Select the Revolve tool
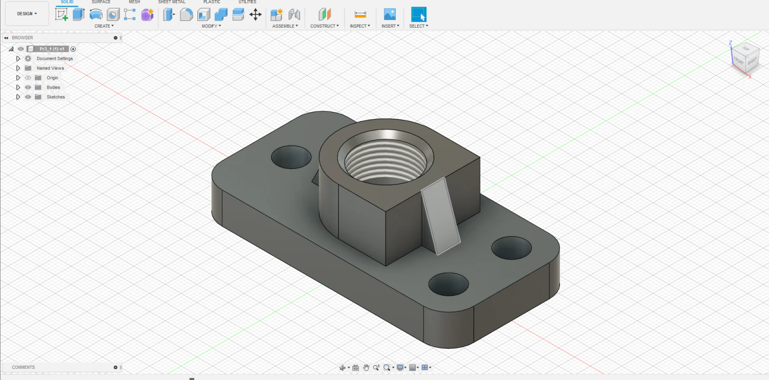The image size is (769, 380). click(x=96, y=14)
